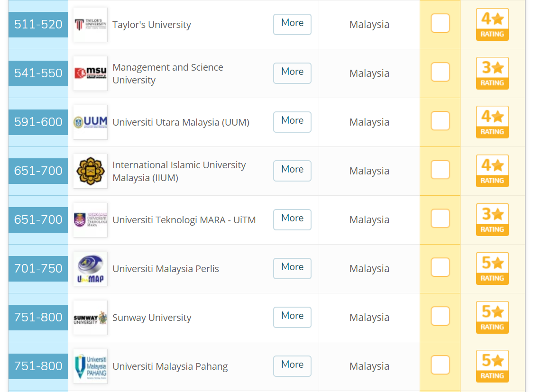Click the Taylor's University logo
This screenshot has width=533, height=392.
tap(90, 25)
